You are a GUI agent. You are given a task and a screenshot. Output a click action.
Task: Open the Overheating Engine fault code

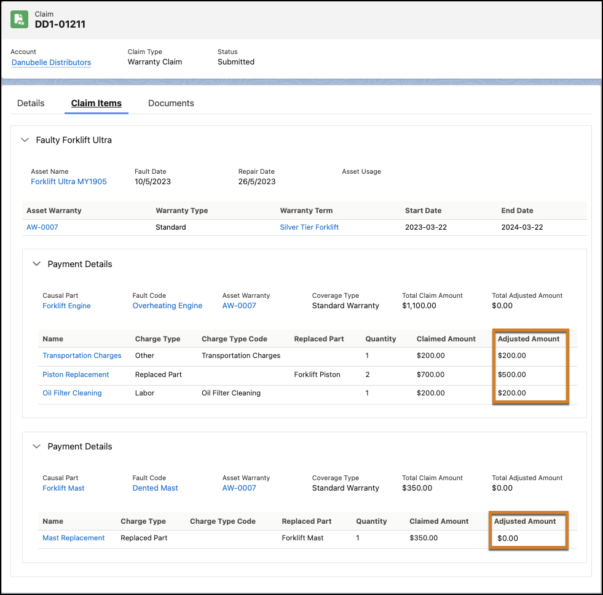167,306
